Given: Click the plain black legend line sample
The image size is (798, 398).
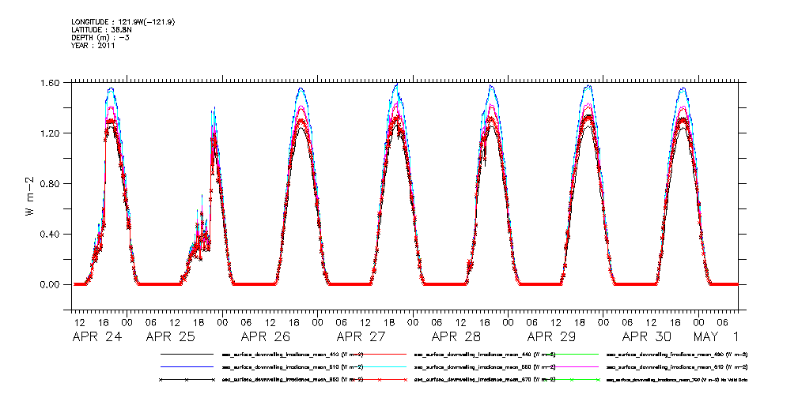Looking at the screenshot, I should click(x=187, y=354).
